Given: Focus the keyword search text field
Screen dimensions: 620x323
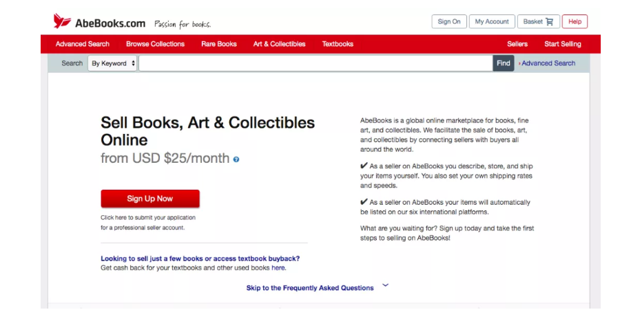Looking at the screenshot, I should pos(316,63).
